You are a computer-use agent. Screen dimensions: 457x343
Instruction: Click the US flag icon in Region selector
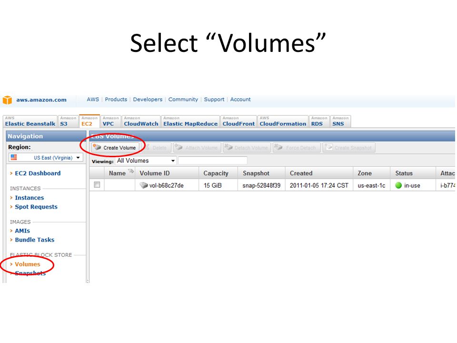point(14,158)
